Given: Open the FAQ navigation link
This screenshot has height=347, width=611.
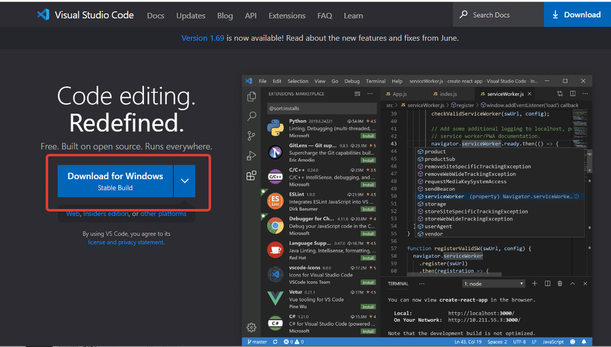Looking at the screenshot, I should point(325,15).
